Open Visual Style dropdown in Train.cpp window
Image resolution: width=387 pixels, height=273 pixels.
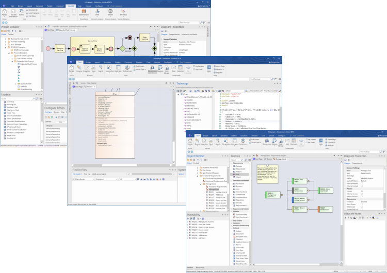pyautogui.click(x=140, y=70)
